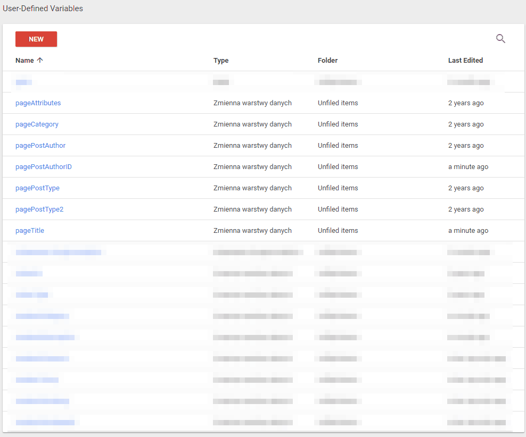Image resolution: width=526 pixels, height=437 pixels.
Task: Click the red NEW button
Action: click(36, 39)
